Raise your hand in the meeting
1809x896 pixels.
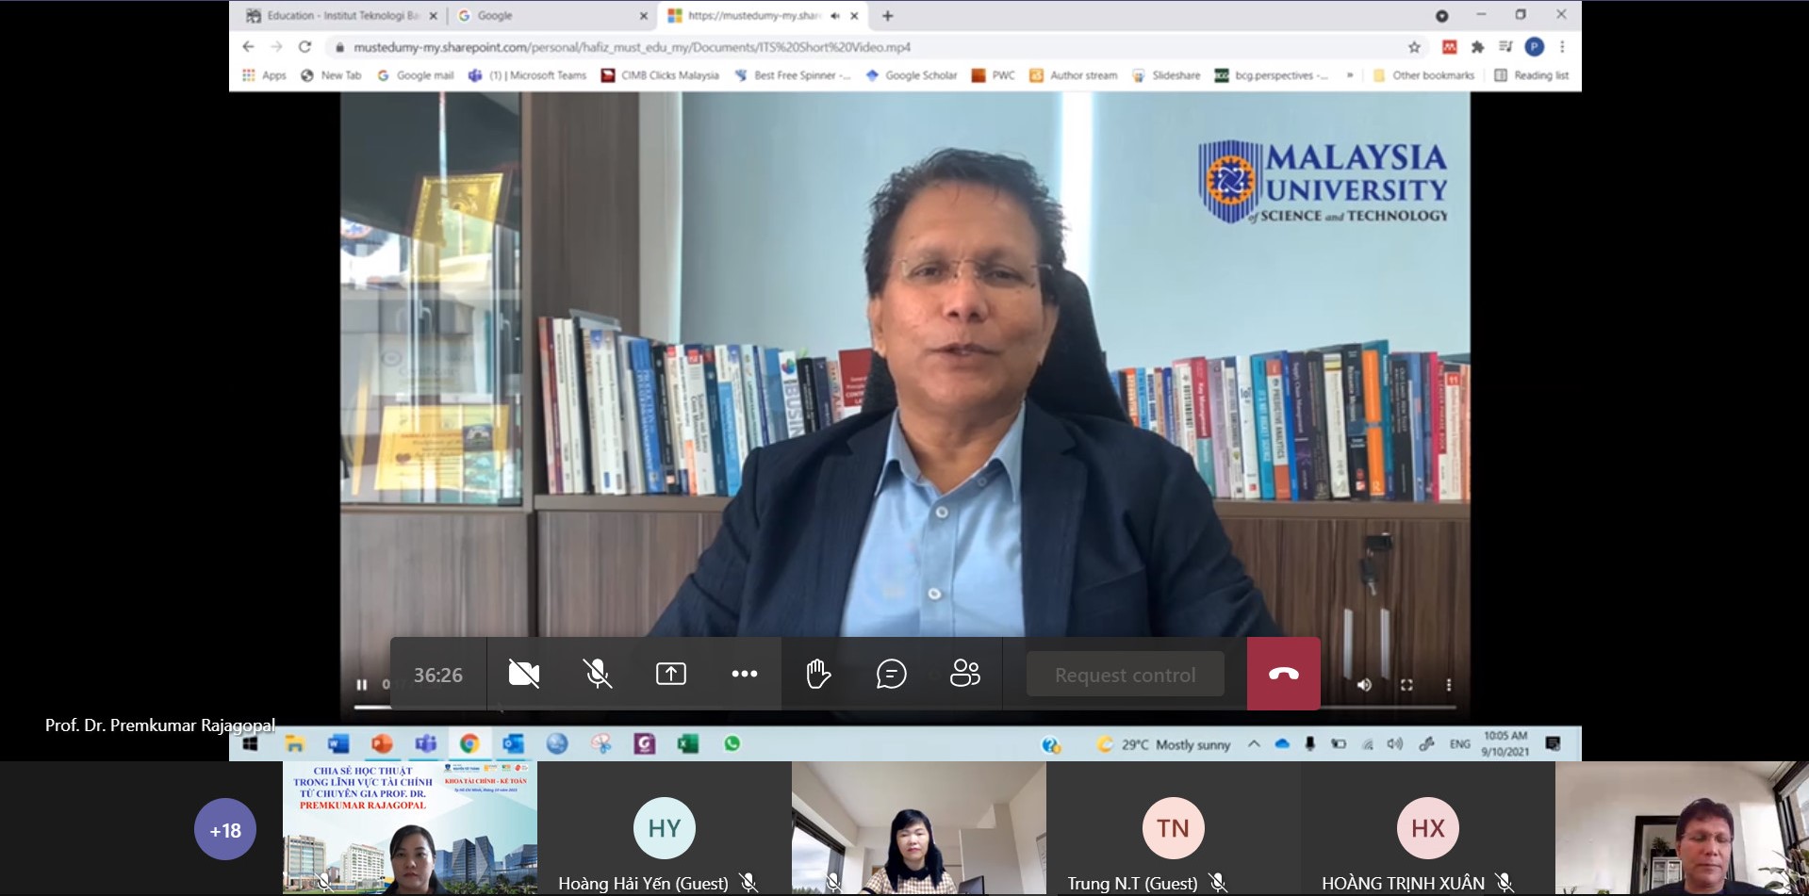817,674
